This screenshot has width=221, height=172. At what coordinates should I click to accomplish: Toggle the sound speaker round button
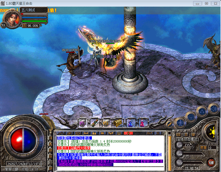tap(214, 109)
